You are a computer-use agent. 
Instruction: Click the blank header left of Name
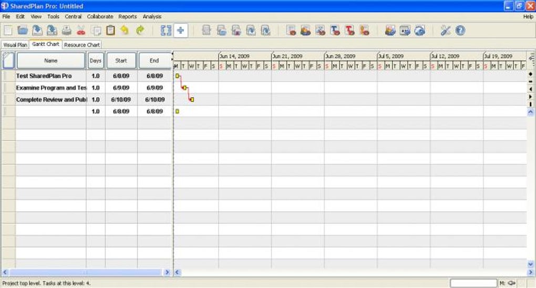point(8,60)
